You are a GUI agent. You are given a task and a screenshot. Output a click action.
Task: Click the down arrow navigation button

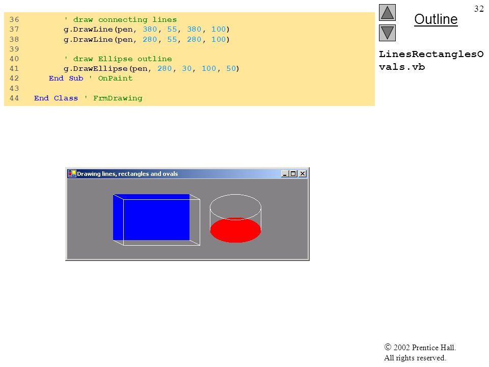click(x=387, y=33)
